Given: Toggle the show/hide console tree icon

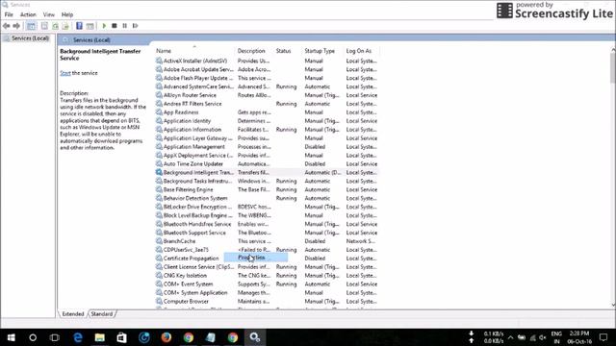Looking at the screenshot, I should pyautogui.click(x=31, y=26).
